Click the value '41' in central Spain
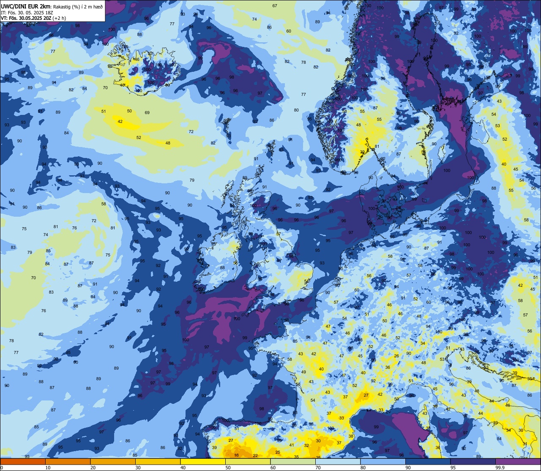The height and width of the screenshot is (471, 541). click(x=292, y=445)
